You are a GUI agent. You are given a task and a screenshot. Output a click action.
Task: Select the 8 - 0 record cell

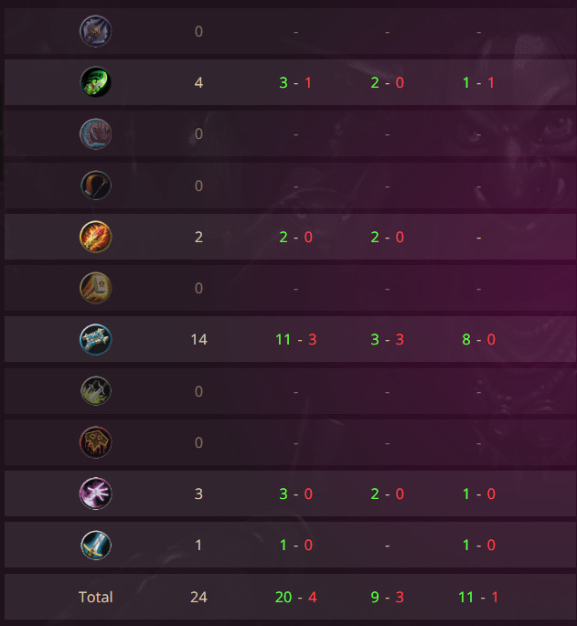point(479,339)
